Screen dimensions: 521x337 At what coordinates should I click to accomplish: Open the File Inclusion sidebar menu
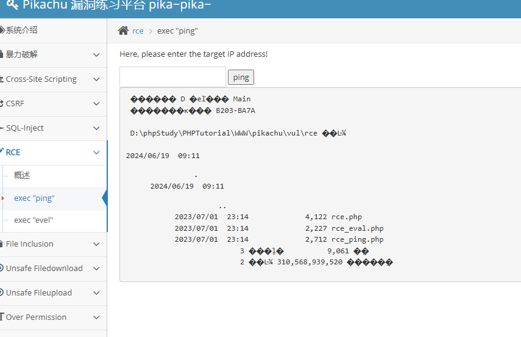[x=53, y=244]
